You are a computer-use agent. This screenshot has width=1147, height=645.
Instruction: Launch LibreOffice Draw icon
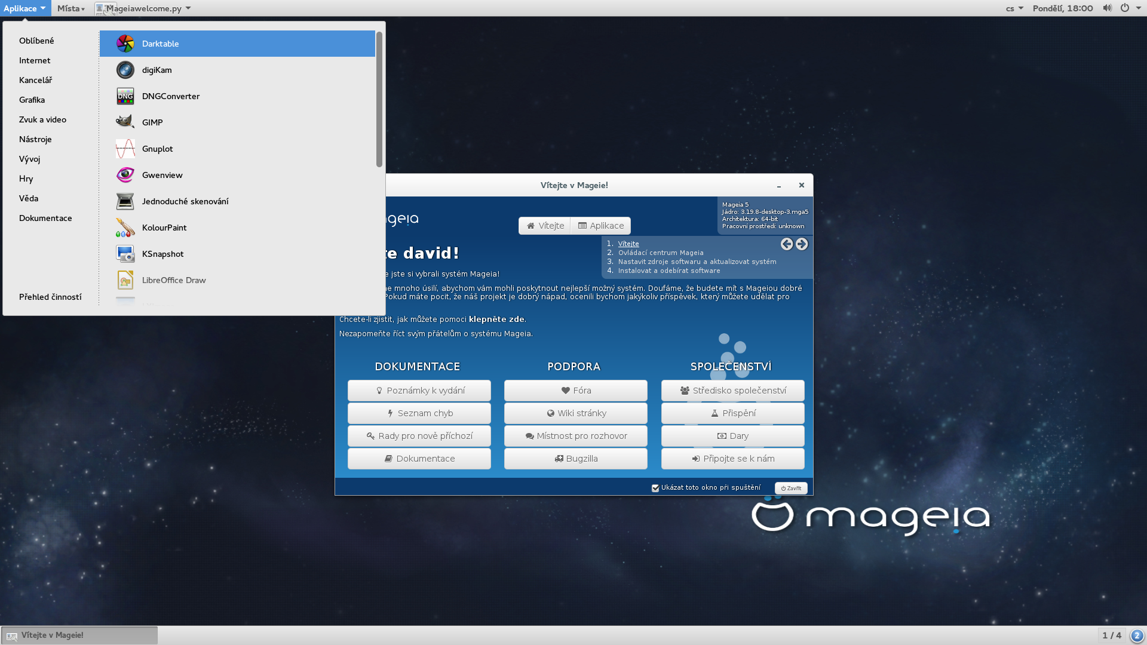[x=125, y=280]
